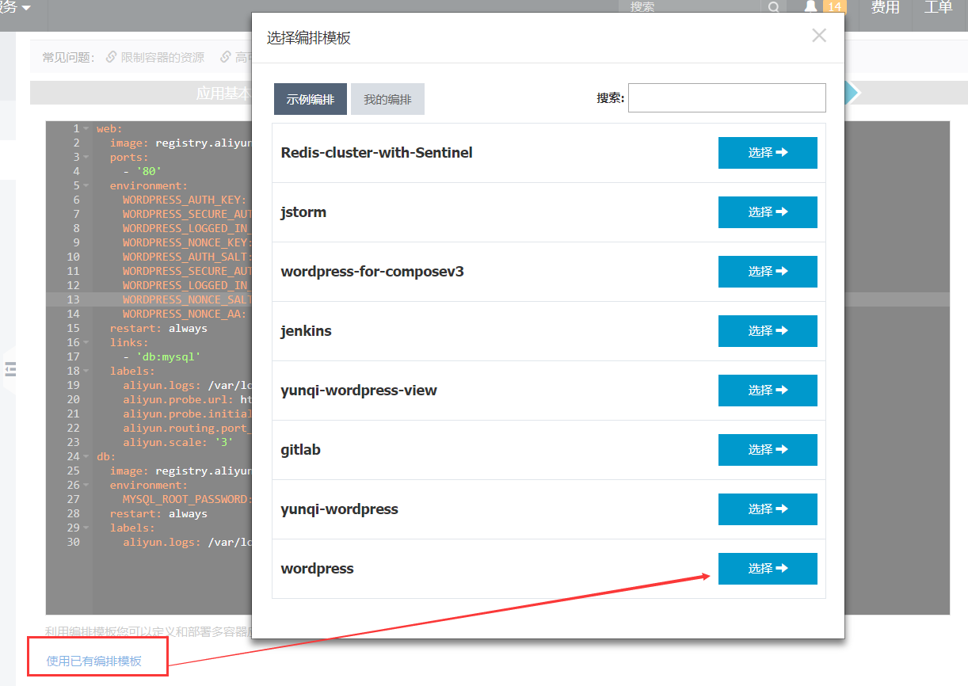Click the gitlab template name

[x=300, y=450]
